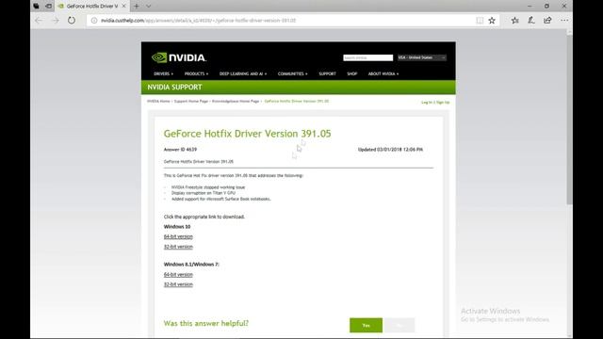603x339 pixels.
Task: Click the GeForce Hotfix Driver Version 391.05 heading
Action: pos(247,134)
